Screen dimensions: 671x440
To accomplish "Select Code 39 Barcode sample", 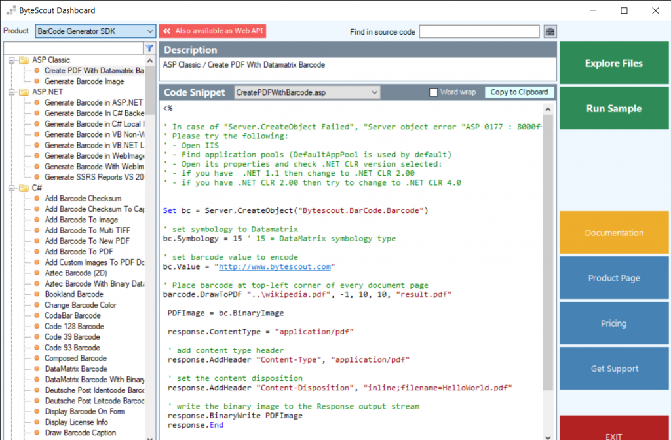I will tap(72, 337).
